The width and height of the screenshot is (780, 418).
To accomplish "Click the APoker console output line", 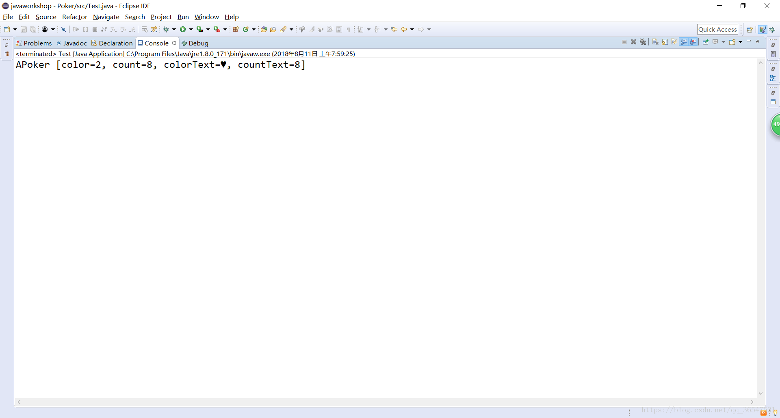I will pyautogui.click(x=160, y=65).
